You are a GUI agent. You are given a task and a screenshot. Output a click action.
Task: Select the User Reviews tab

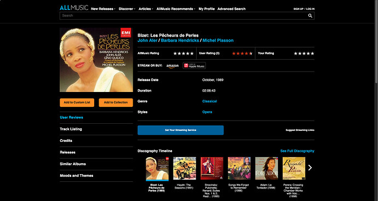click(71, 117)
